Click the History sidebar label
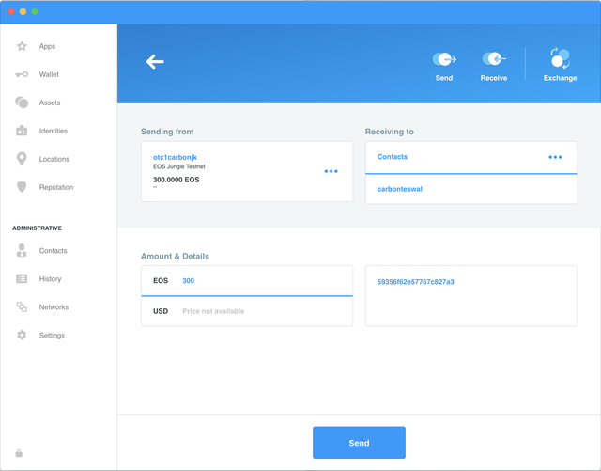 50,278
